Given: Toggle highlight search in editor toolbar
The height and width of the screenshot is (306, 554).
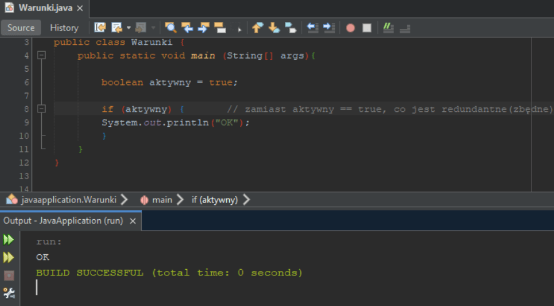Looking at the screenshot, I should click(220, 27).
